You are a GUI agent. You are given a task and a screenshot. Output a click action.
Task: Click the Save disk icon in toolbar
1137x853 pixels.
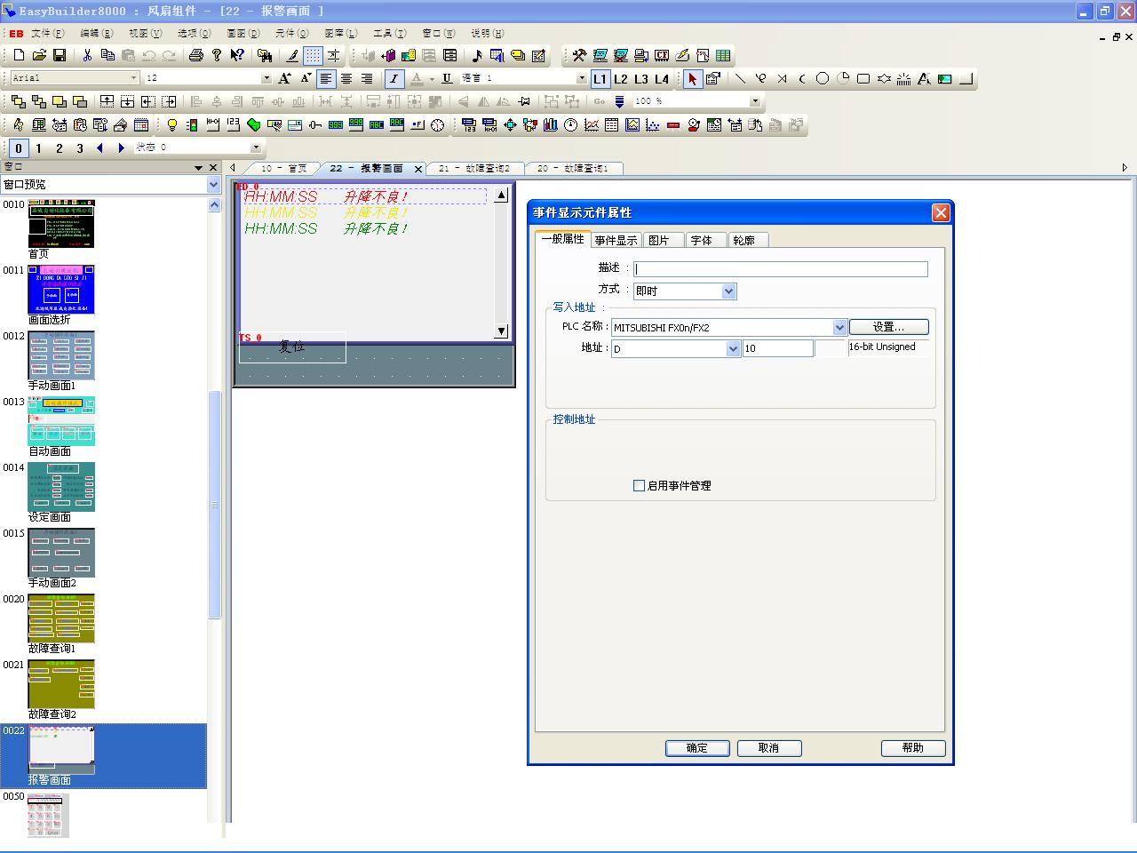pyautogui.click(x=60, y=55)
